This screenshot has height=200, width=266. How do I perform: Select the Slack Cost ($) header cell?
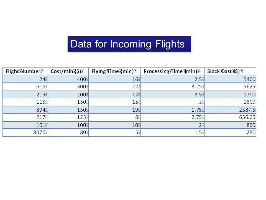click(x=231, y=71)
